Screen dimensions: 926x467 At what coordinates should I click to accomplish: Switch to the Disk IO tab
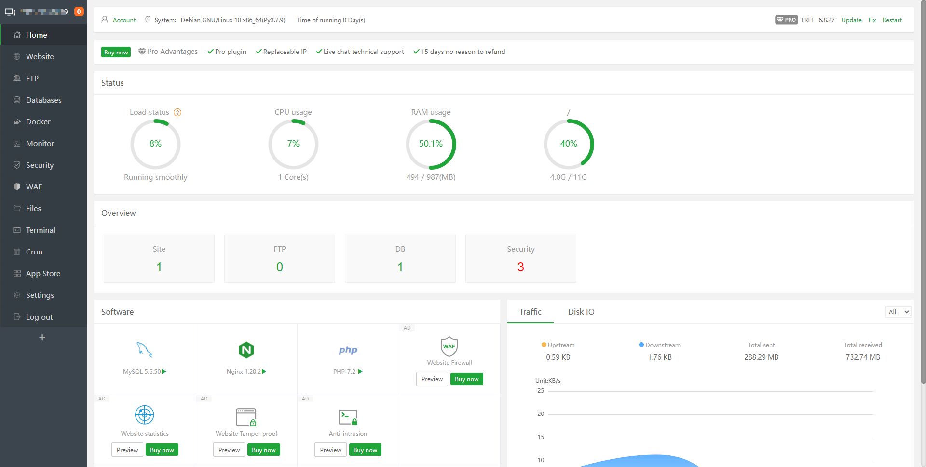click(x=581, y=312)
